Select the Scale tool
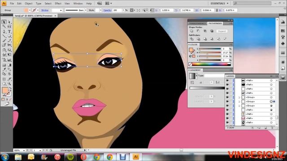This screenshot has height=161, width=287. coord(9,50)
